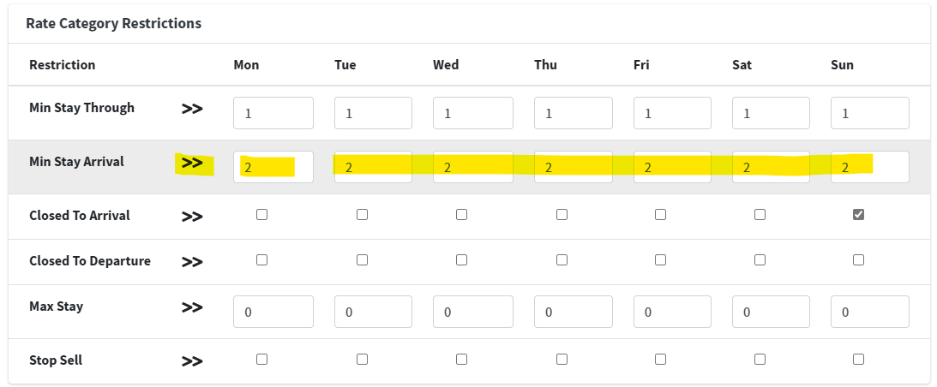Select Max Stay input for Friday

[x=672, y=313]
